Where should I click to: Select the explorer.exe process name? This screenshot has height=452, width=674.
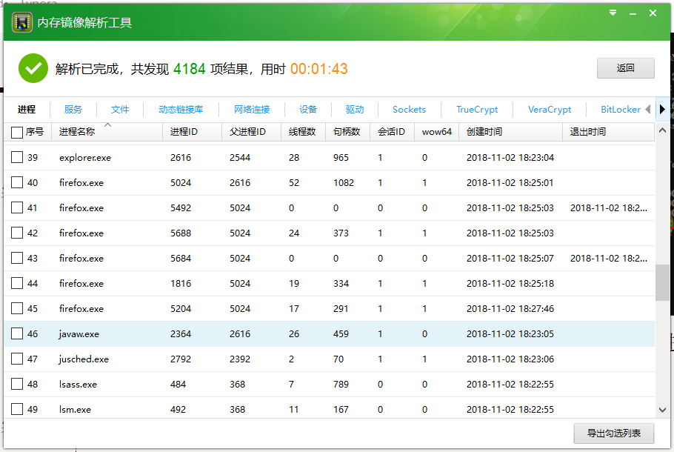click(85, 158)
